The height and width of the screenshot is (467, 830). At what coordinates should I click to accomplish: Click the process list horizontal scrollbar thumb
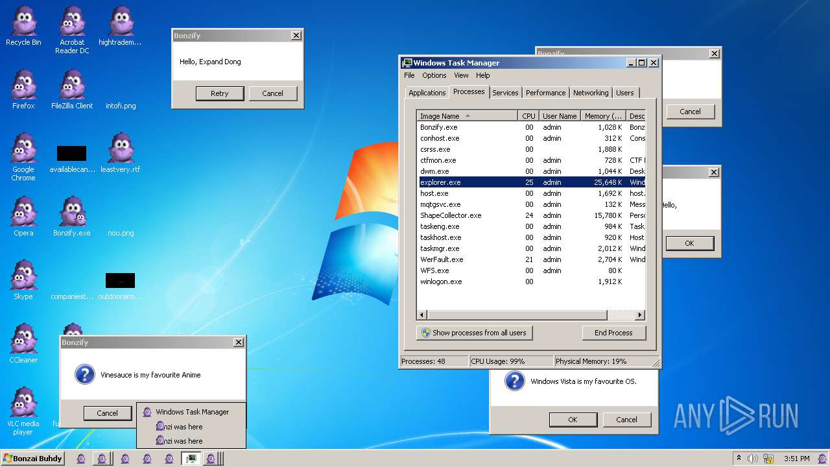tap(517, 315)
